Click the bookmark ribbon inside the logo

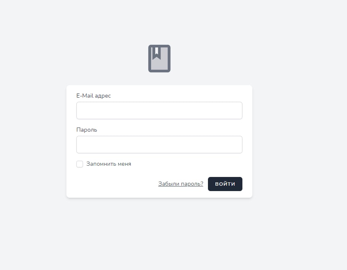[156, 54]
